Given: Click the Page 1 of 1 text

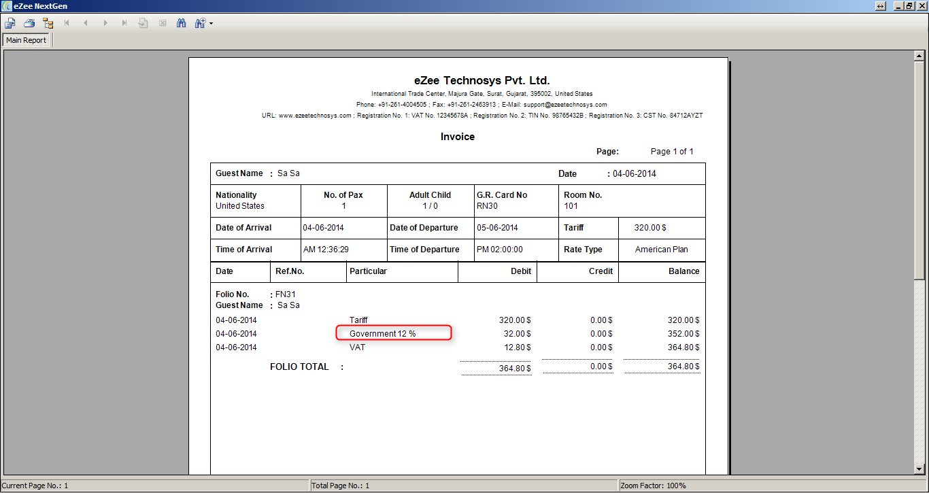Looking at the screenshot, I should click(x=672, y=152).
